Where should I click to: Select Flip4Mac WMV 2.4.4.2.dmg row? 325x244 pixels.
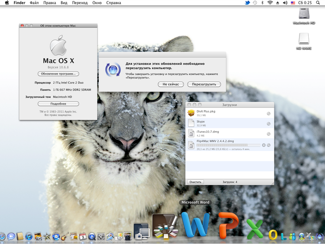coord(230,145)
